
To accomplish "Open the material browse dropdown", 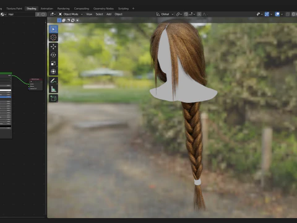I will click(3, 14).
